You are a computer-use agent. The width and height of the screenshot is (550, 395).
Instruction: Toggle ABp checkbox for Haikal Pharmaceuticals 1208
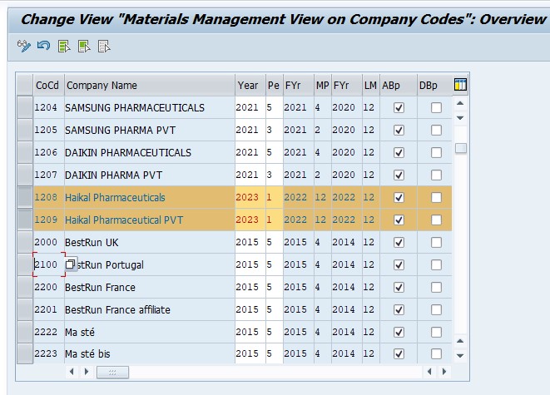pos(399,197)
